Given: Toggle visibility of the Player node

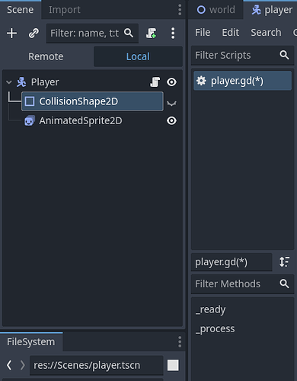Looking at the screenshot, I should click(x=171, y=82).
